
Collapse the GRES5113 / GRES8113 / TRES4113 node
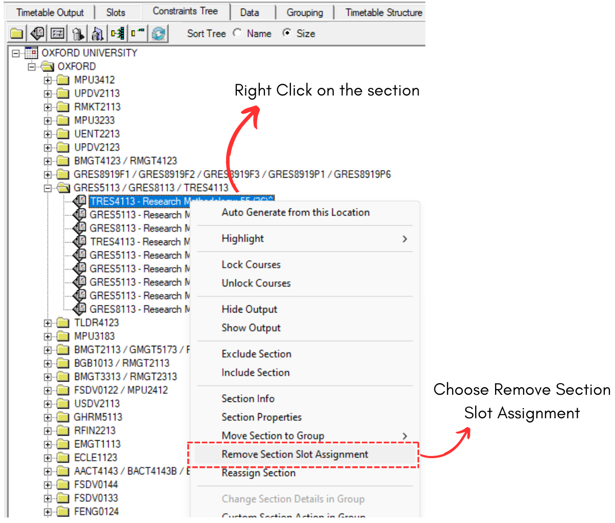click(x=47, y=188)
